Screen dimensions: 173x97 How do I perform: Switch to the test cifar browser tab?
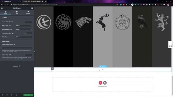pos(33,2)
